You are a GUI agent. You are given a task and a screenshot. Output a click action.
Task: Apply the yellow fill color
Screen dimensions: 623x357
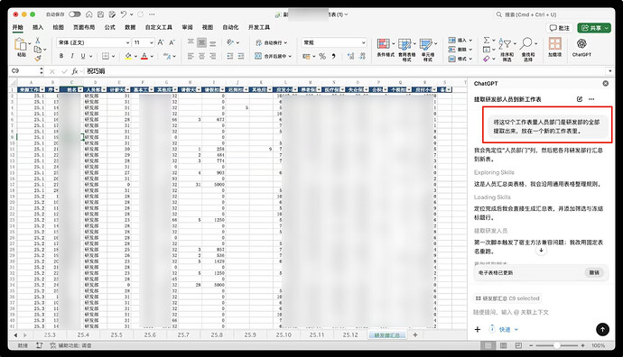coord(128,56)
